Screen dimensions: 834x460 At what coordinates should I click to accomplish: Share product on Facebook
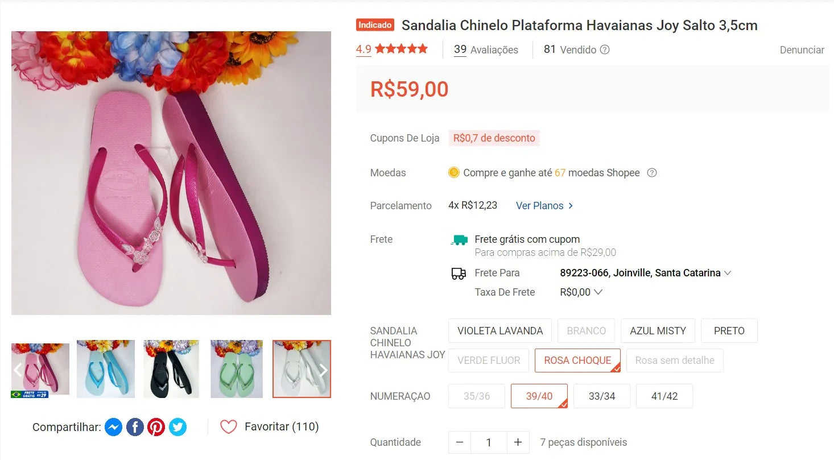135,427
